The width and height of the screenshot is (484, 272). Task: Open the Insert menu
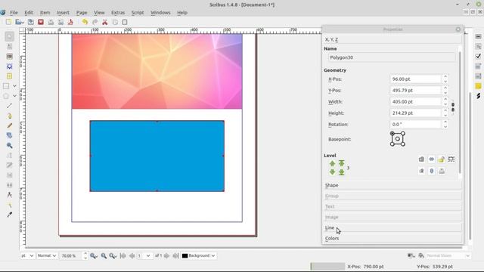pyautogui.click(x=63, y=13)
